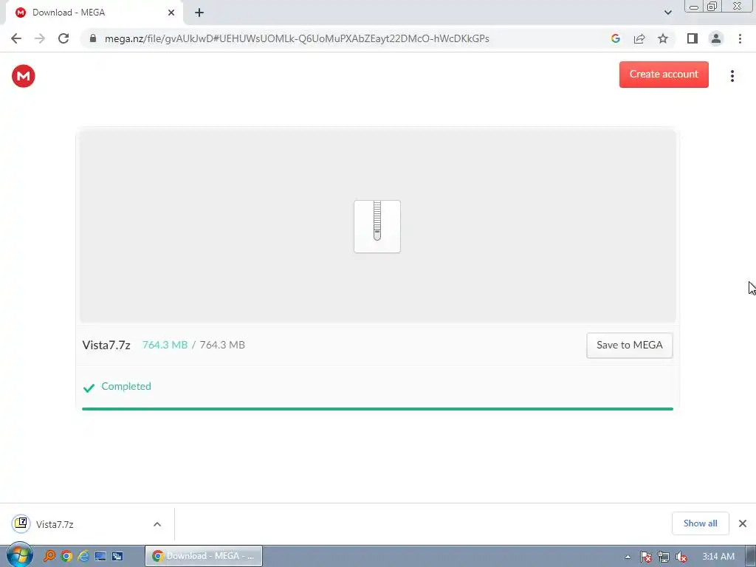The height and width of the screenshot is (567, 756).
Task: Click Save to MEGA button
Action: (x=629, y=346)
